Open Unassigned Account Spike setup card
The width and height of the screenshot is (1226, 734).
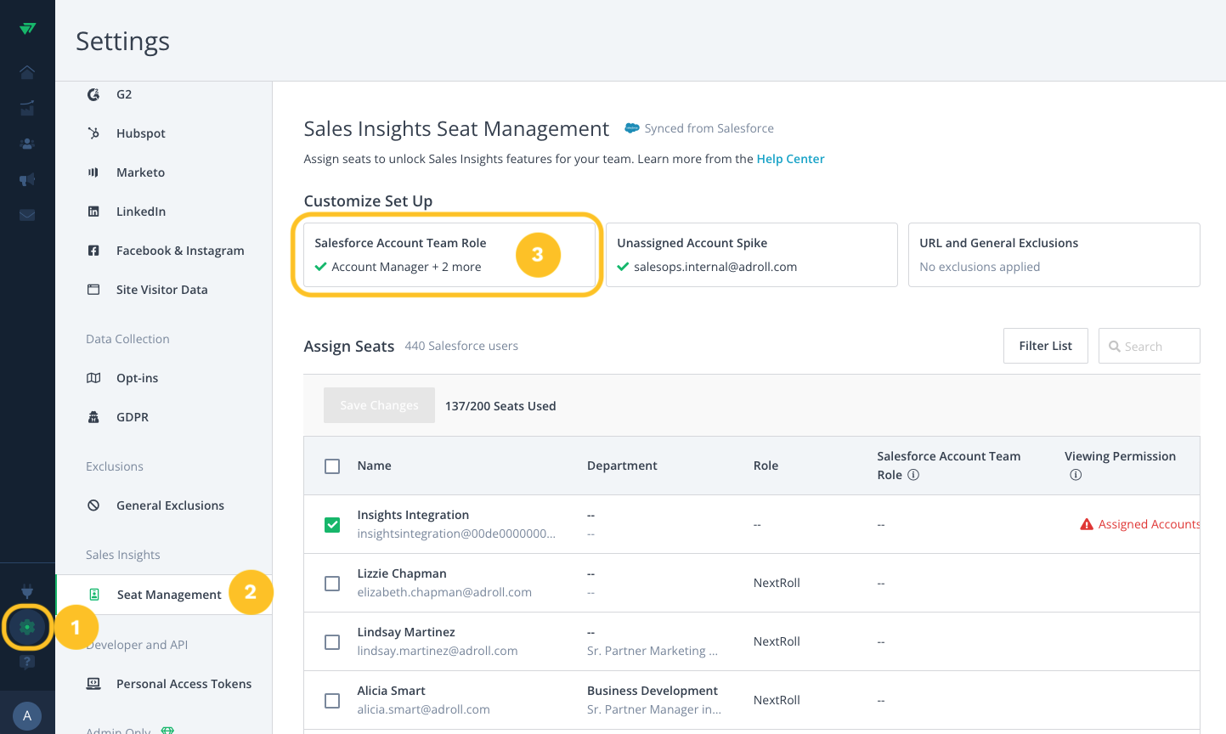tap(752, 255)
